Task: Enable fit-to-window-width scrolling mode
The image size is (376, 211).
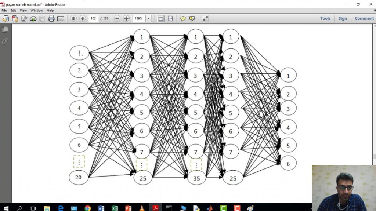Action: tap(161, 18)
